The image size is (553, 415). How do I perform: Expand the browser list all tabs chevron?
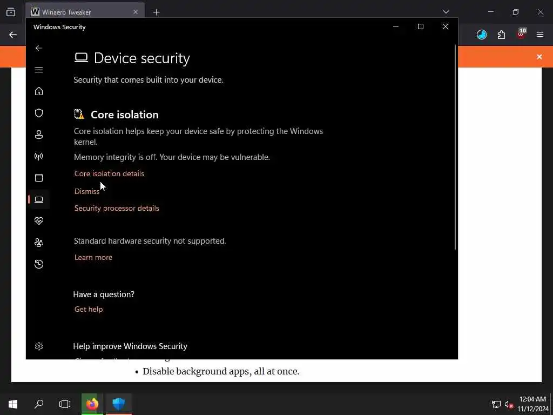click(446, 12)
